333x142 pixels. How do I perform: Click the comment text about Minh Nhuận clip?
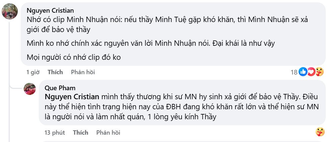168,25
